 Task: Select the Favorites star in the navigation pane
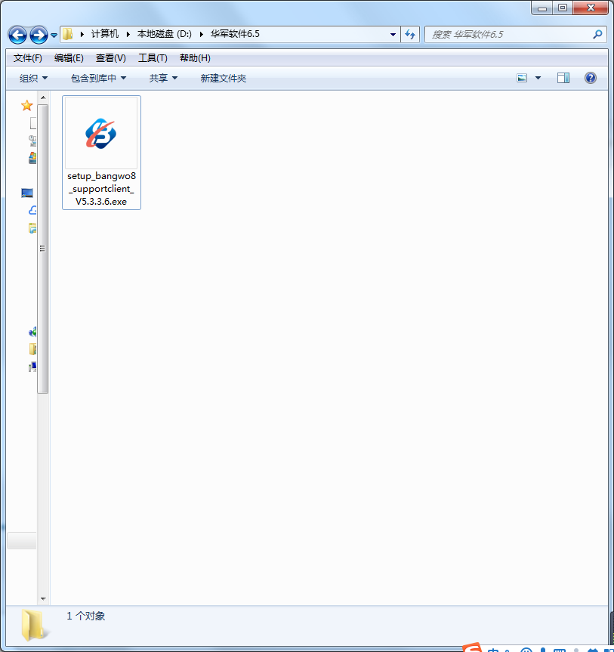click(26, 106)
